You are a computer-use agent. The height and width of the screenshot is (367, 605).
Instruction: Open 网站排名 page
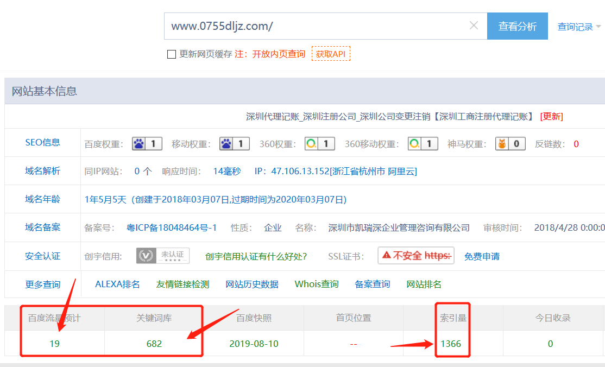[x=424, y=284]
